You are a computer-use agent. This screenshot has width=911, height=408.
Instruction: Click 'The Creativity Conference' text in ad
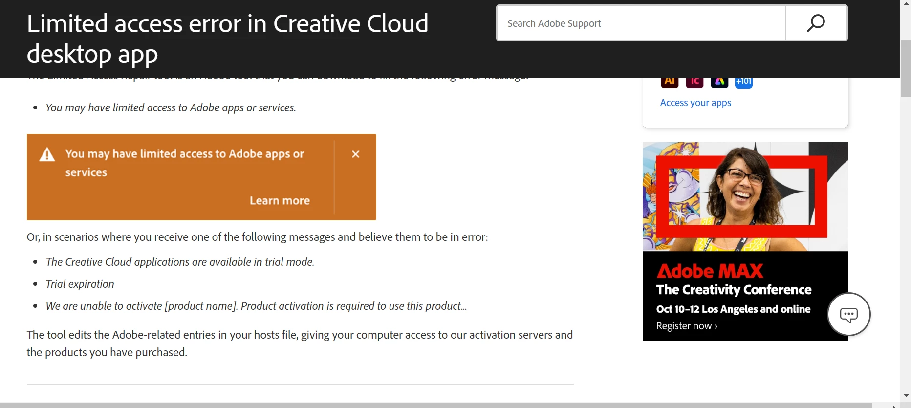click(734, 290)
